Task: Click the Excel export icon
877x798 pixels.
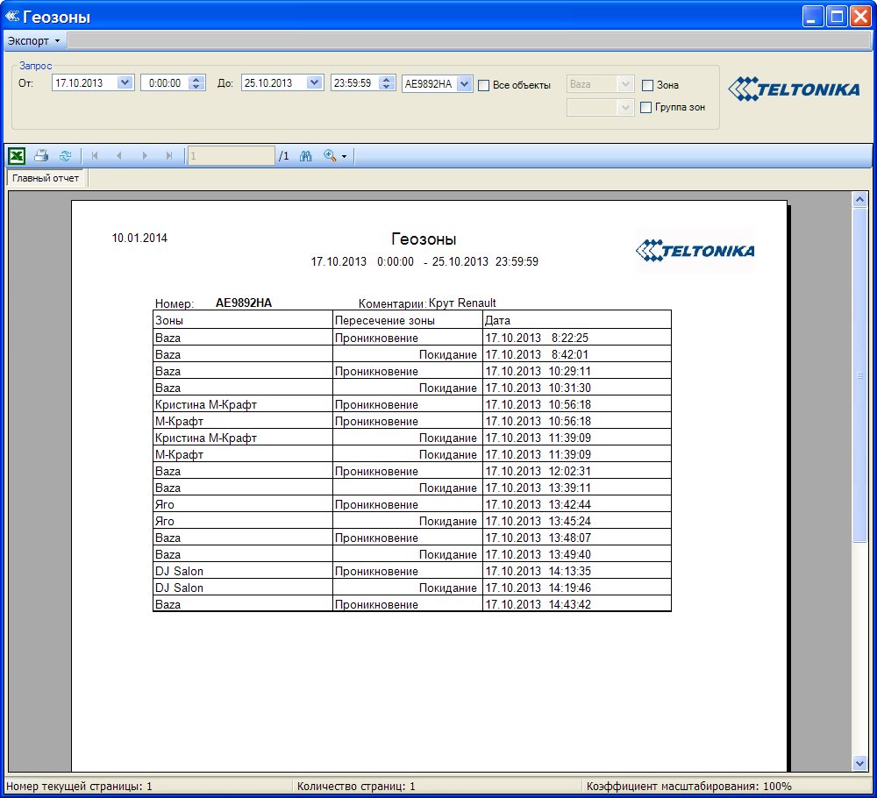Action: (16, 156)
